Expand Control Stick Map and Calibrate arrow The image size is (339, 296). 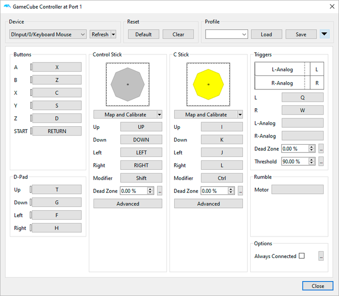(159, 114)
